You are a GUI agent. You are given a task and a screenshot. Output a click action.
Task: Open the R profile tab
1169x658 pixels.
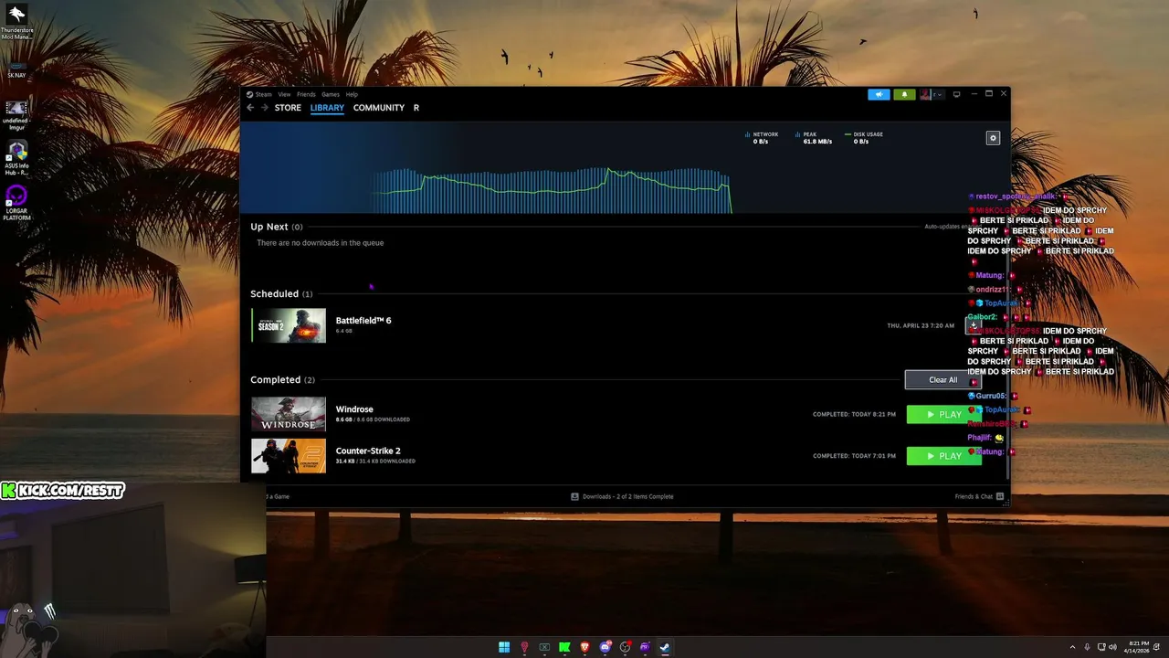pyautogui.click(x=416, y=108)
